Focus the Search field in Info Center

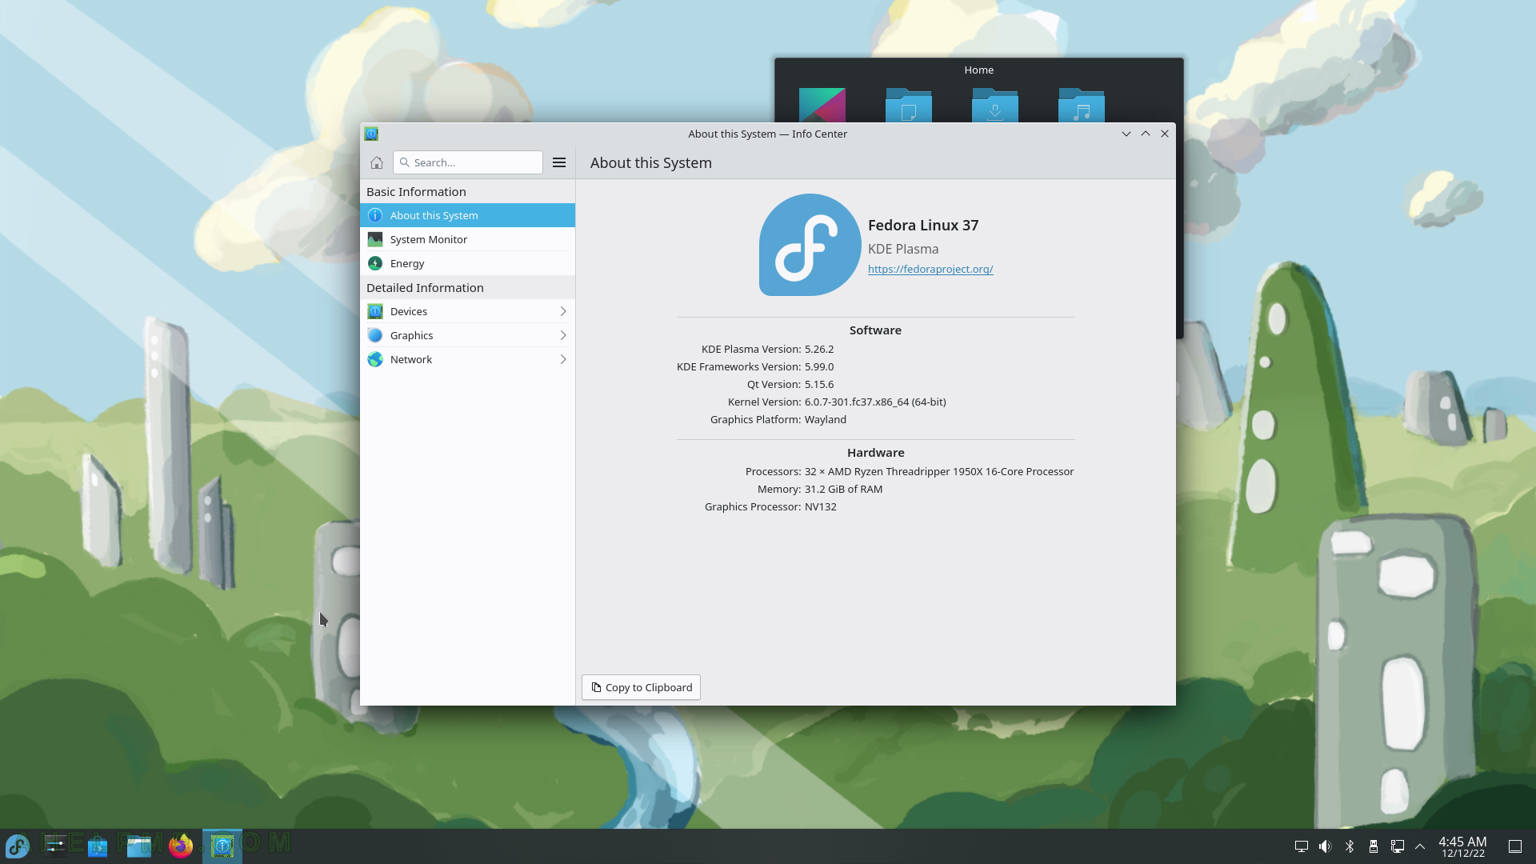tap(468, 162)
